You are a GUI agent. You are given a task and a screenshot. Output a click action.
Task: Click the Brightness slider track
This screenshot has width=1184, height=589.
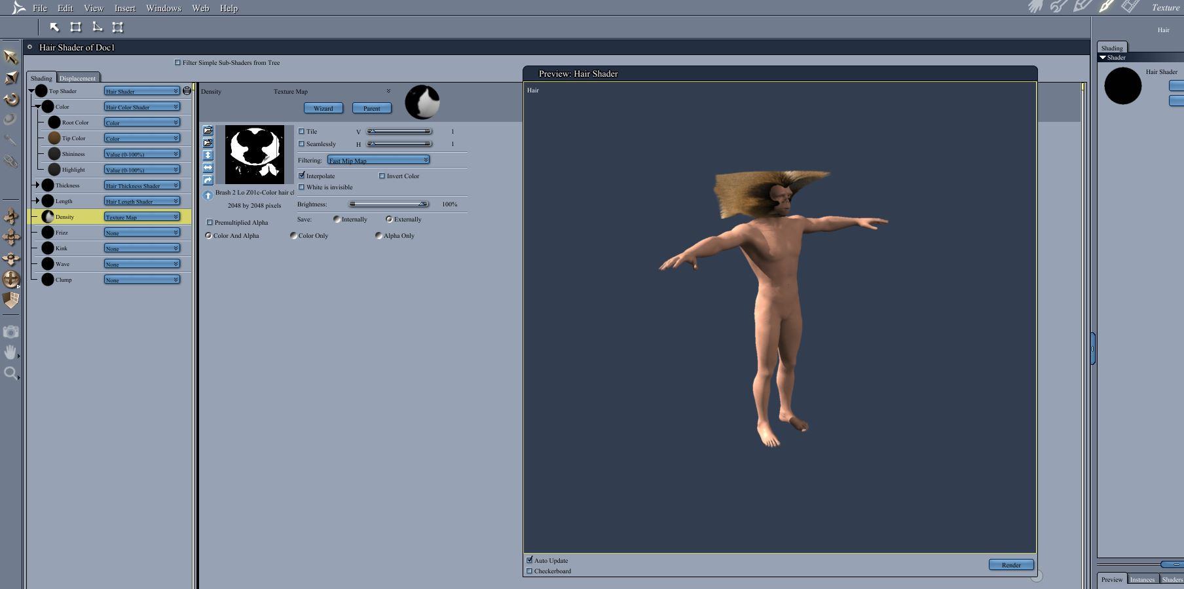click(x=388, y=204)
